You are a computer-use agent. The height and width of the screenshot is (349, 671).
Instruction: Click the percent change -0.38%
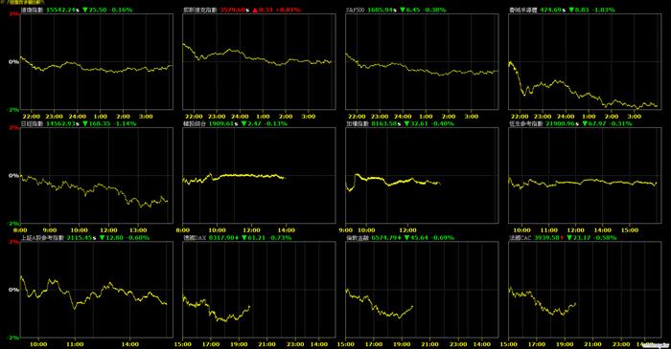click(434, 10)
